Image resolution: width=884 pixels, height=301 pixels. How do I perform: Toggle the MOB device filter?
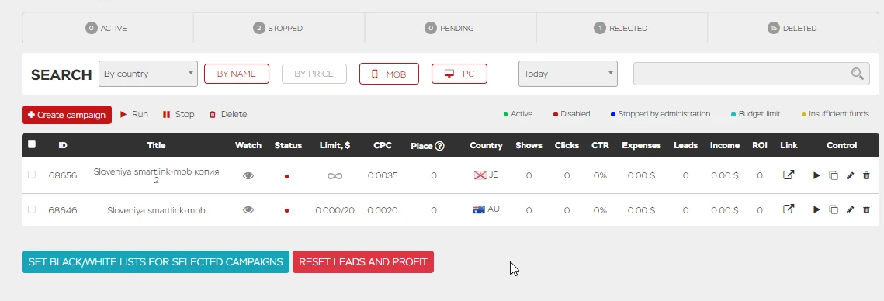[x=389, y=74]
